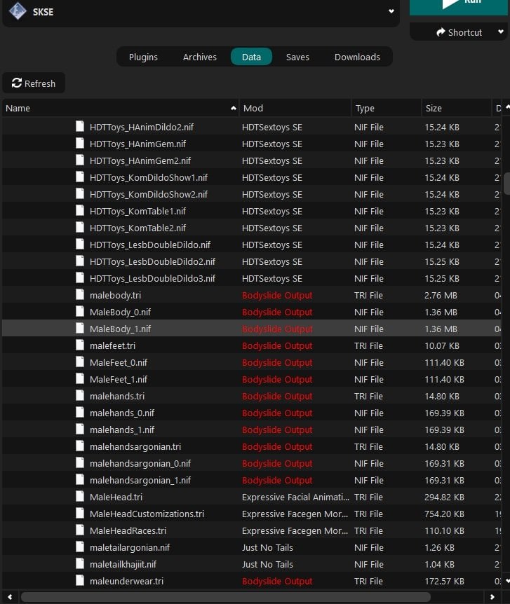
Task: Click the file icon of HDTToys_HAnimDildo2.nif
Action: [80, 126]
